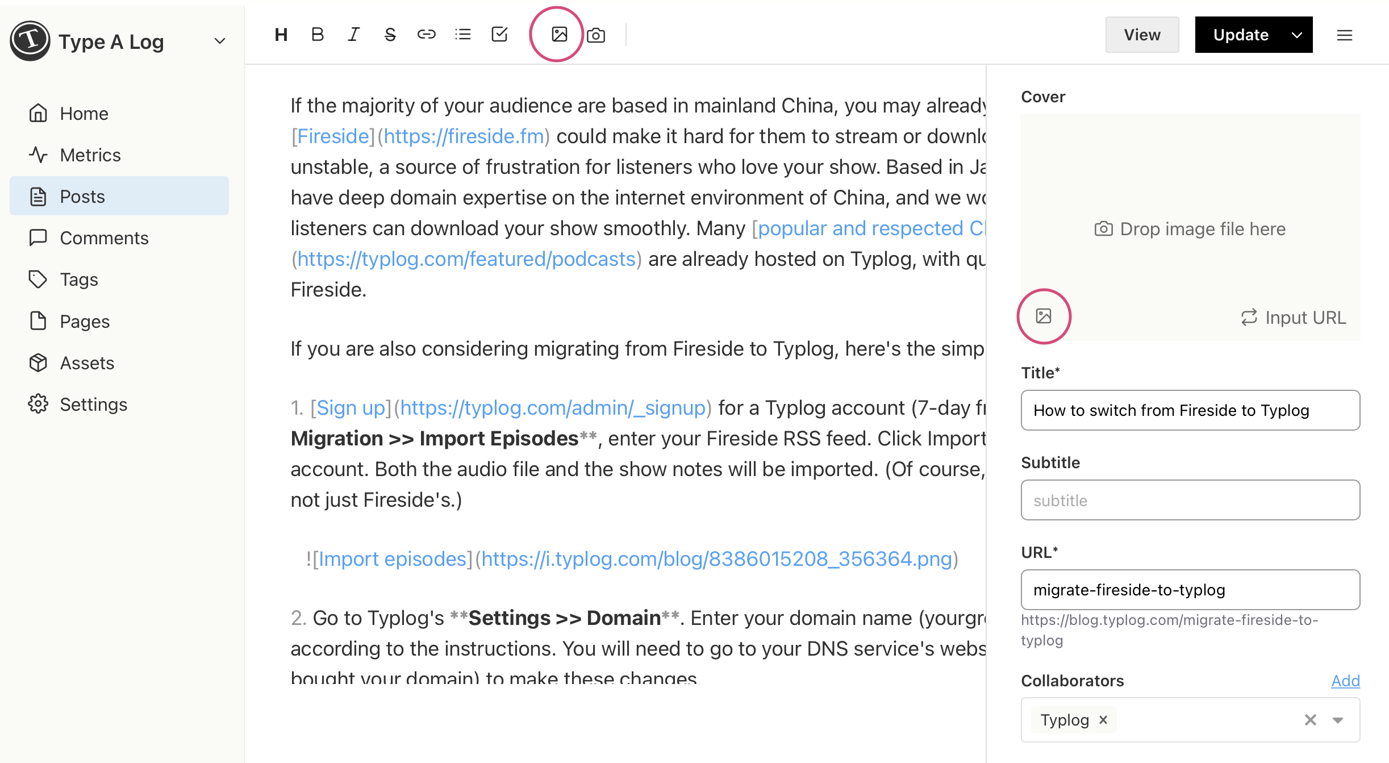The width and height of the screenshot is (1389, 763).
Task: Focus the URL slug input field
Action: pyautogui.click(x=1190, y=590)
